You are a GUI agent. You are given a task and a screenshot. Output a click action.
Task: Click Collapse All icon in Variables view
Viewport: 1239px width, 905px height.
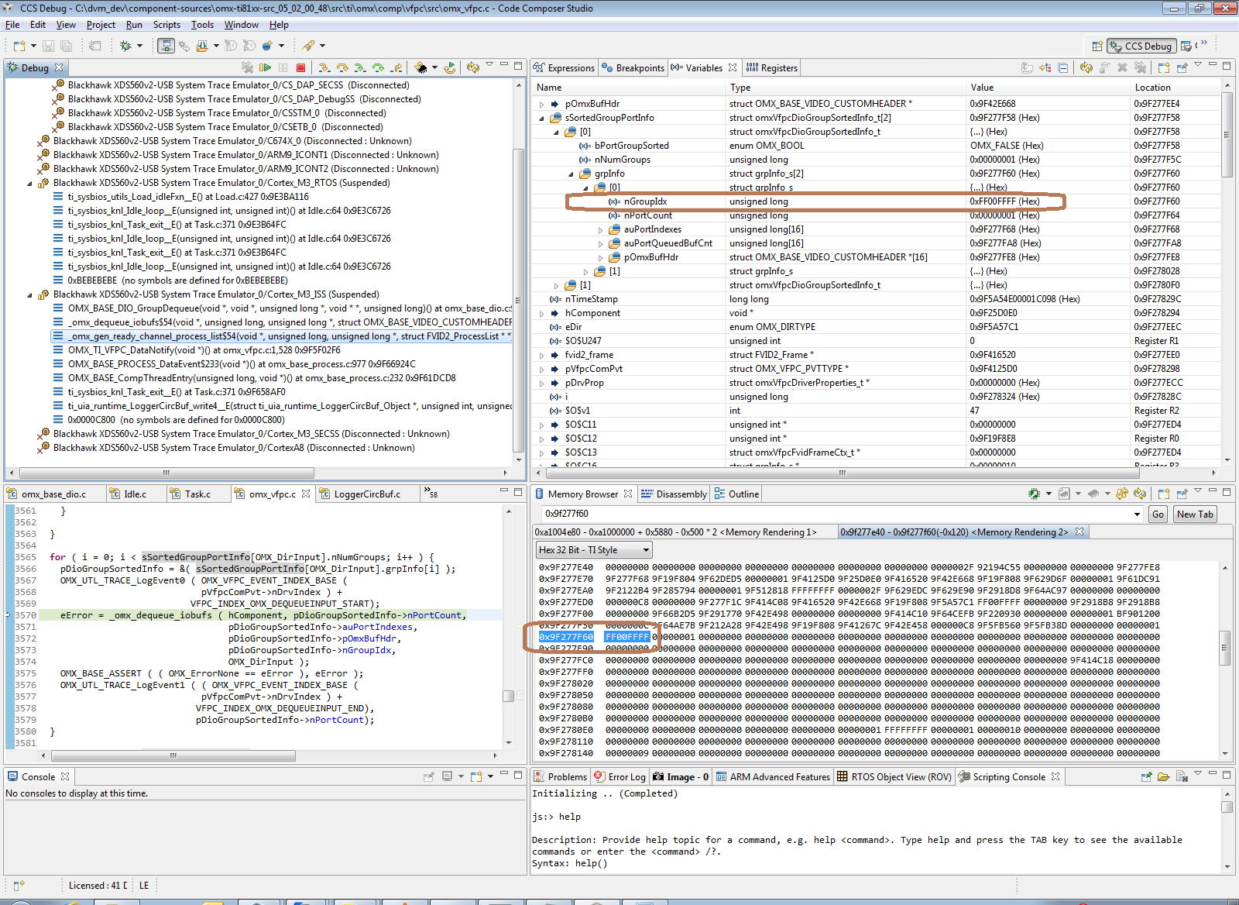1063,68
